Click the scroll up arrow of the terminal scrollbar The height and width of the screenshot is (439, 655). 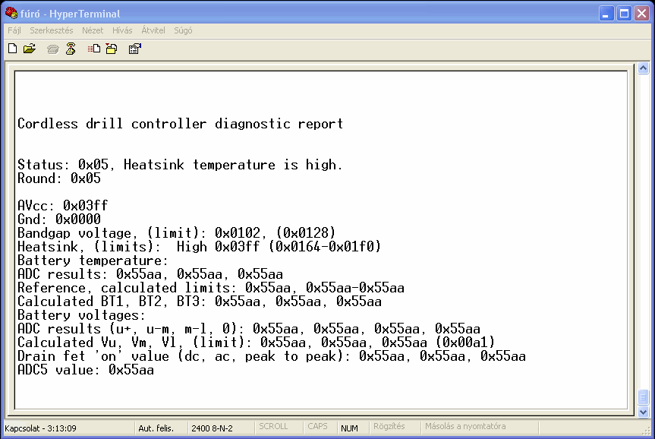click(x=644, y=68)
